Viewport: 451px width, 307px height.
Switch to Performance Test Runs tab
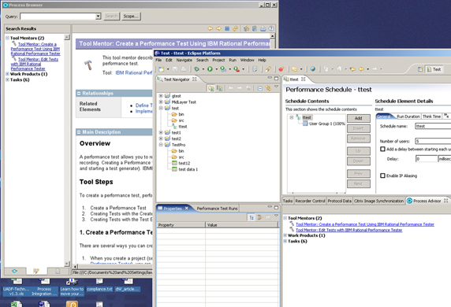click(x=217, y=209)
